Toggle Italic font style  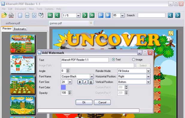[85, 82]
